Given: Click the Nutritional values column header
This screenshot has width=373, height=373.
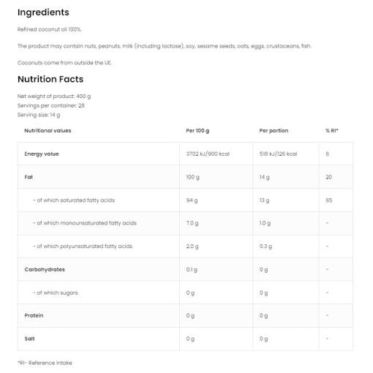Looking at the screenshot, I should (48, 131).
